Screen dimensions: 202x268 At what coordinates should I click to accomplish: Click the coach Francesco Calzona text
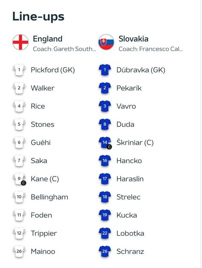[151, 49]
